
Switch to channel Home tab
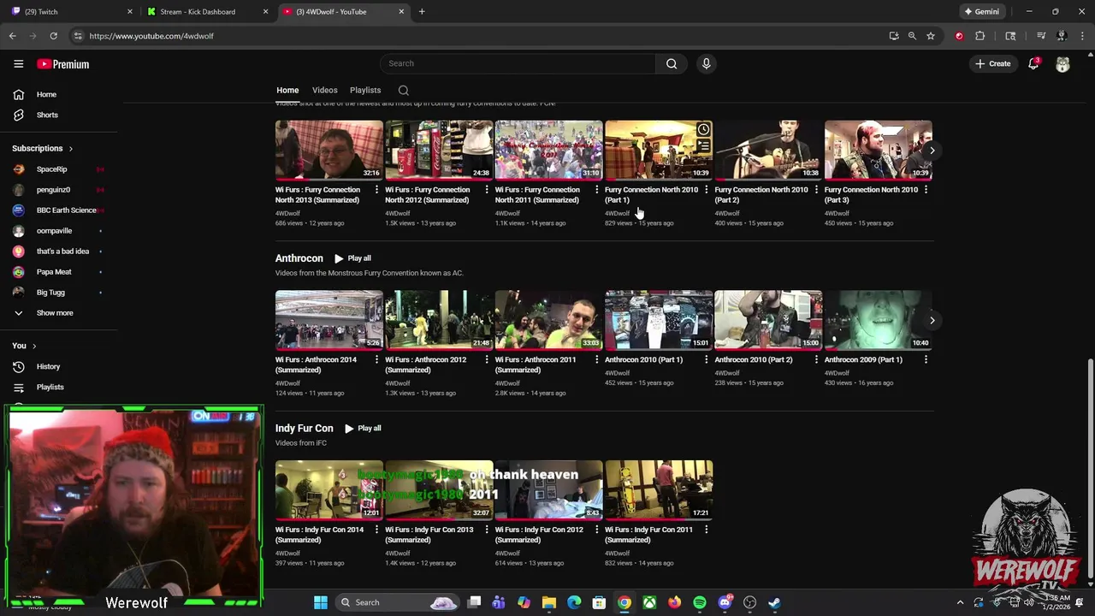click(287, 90)
